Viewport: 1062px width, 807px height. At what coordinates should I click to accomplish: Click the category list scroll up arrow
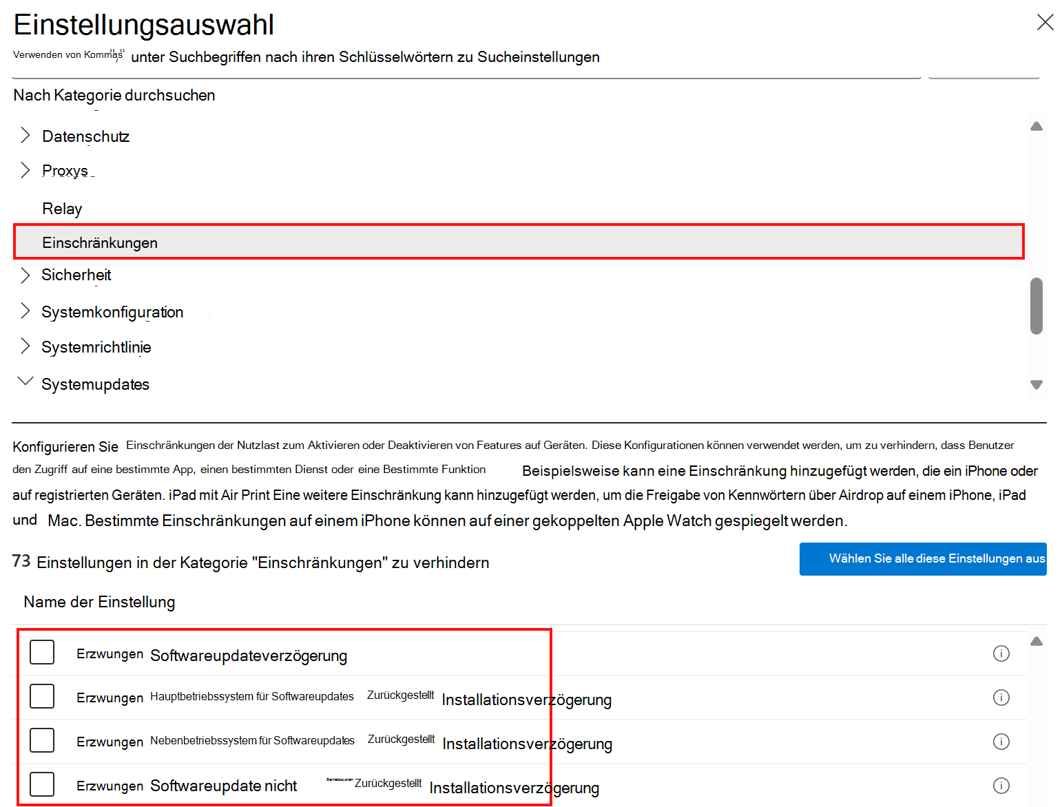pyautogui.click(x=1037, y=127)
